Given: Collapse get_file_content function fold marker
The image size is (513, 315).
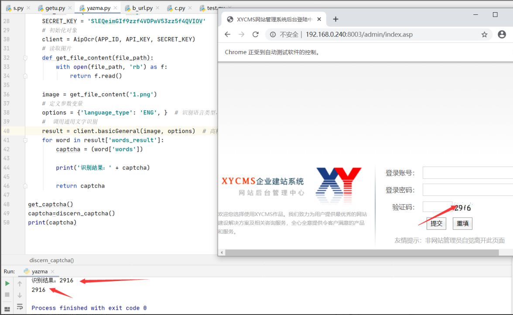Looking at the screenshot, I should pyautogui.click(x=25, y=58).
